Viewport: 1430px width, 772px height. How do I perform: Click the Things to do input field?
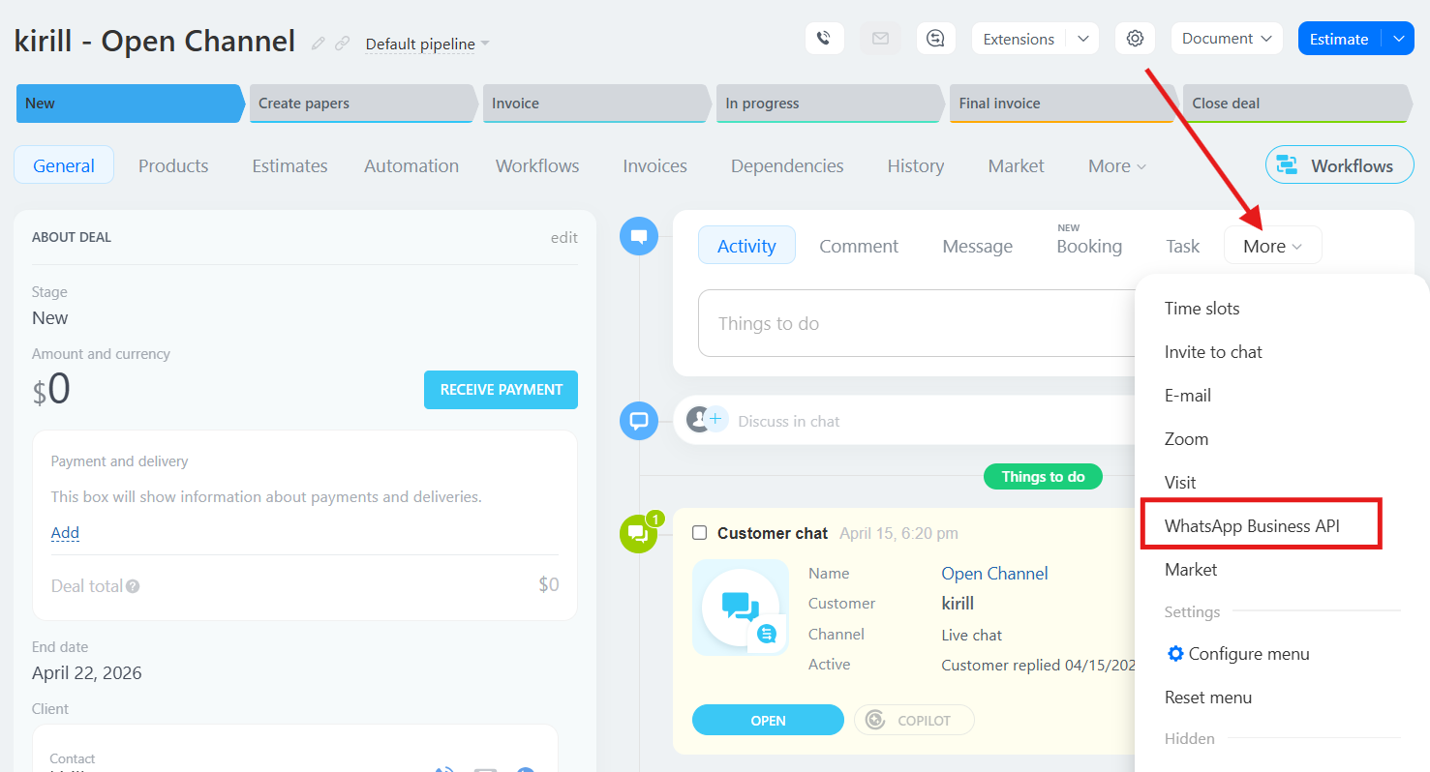(x=915, y=323)
